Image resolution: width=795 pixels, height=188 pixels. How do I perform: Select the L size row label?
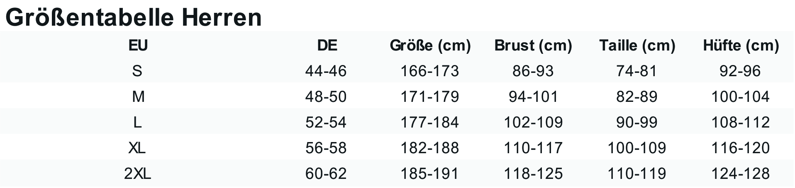click(x=137, y=123)
